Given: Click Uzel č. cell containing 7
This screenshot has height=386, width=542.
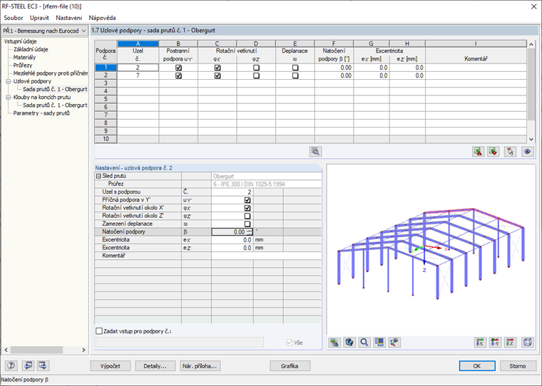Looking at the screenshot, I should point(138,75).
